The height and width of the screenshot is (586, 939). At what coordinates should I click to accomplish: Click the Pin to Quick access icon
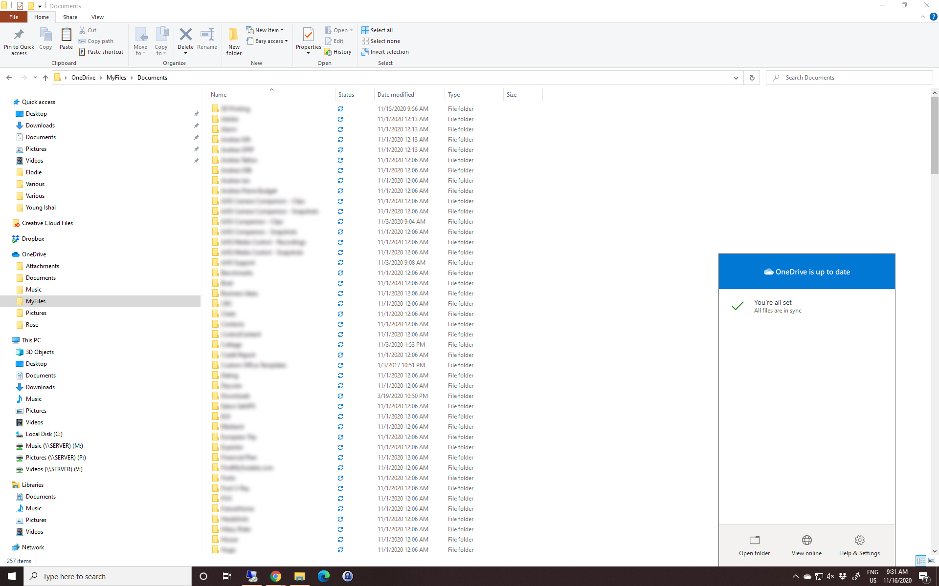pos(19,36)
